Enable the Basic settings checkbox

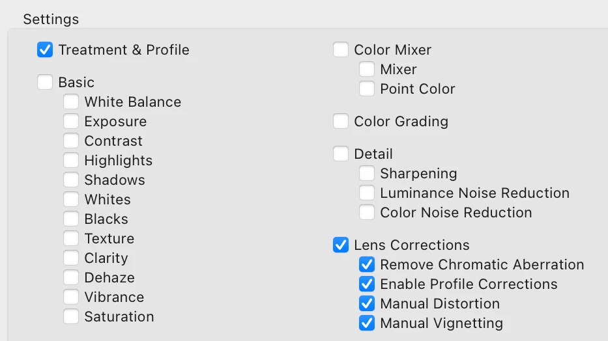[x=45, y=83]
